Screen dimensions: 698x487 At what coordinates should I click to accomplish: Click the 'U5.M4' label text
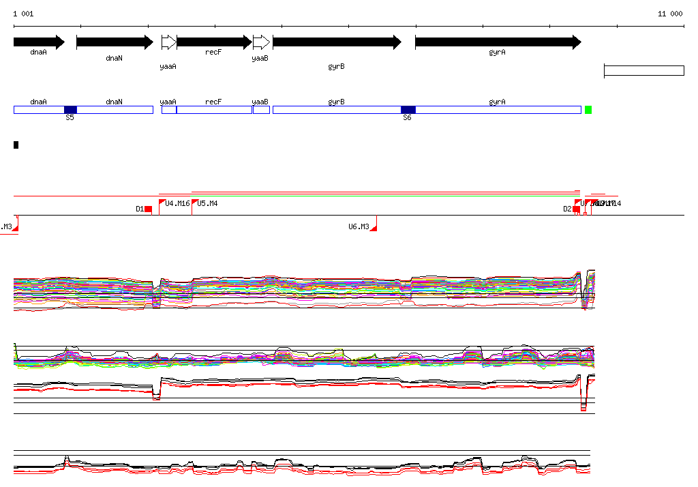click(207, 204)
